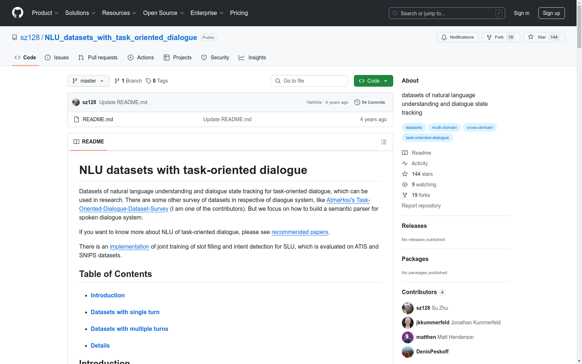Viewport: 582px width, 364px height.
Task: Open the 1fa042e commit hash link
Action: click(314, 102)
